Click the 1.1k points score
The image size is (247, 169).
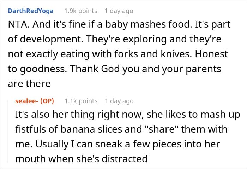pos(81,101)
